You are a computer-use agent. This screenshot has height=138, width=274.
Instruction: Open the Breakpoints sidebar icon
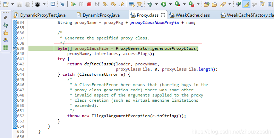coord(6,40)
